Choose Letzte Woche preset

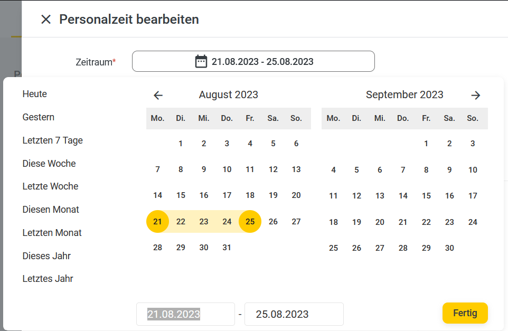(50, 186)
